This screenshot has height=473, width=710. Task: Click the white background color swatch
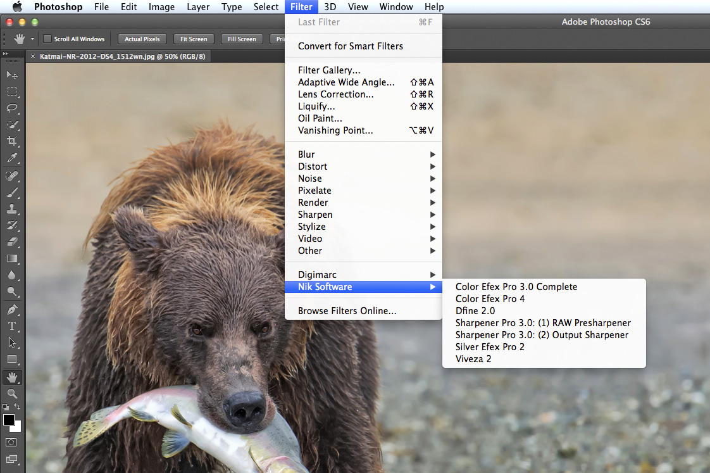click(18, 427)
